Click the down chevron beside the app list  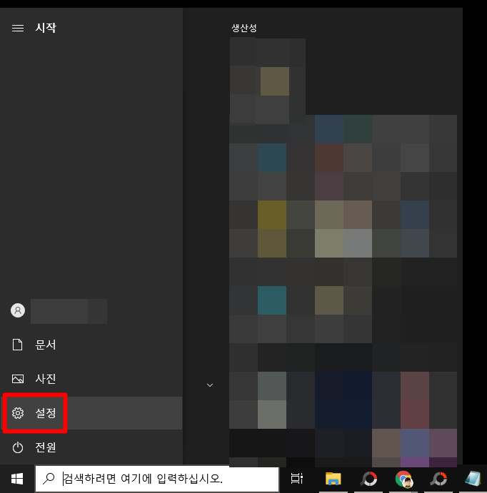tap(210, 385)
